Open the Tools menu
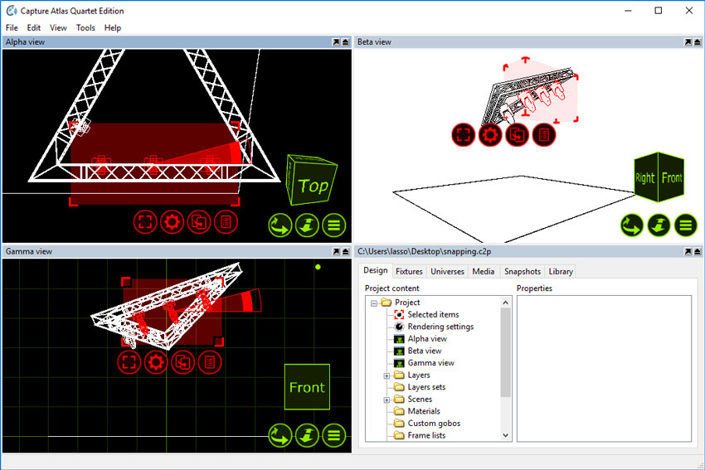Image resolution: width=705 pixels, height=470 pixels. click(x=85, y=27)
